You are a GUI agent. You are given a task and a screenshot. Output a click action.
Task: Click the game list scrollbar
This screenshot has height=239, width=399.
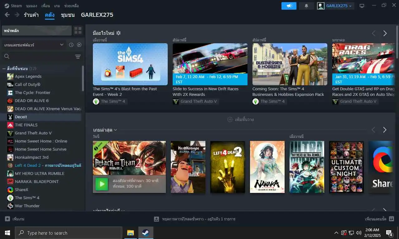(83, 78)
